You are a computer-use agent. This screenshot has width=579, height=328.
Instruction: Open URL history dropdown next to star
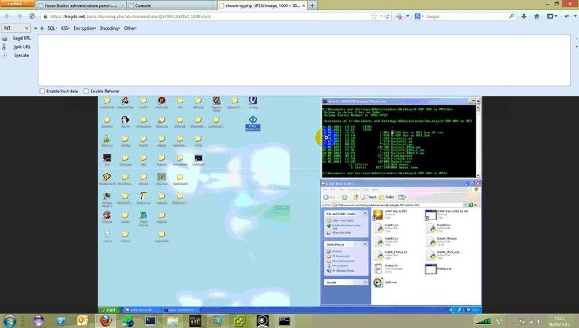381,16
